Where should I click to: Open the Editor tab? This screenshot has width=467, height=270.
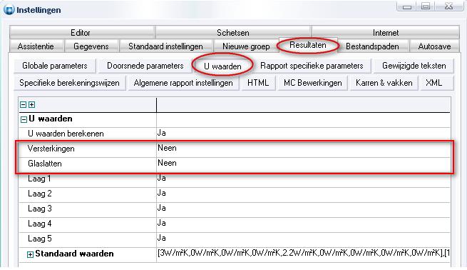tap(81, 32)
